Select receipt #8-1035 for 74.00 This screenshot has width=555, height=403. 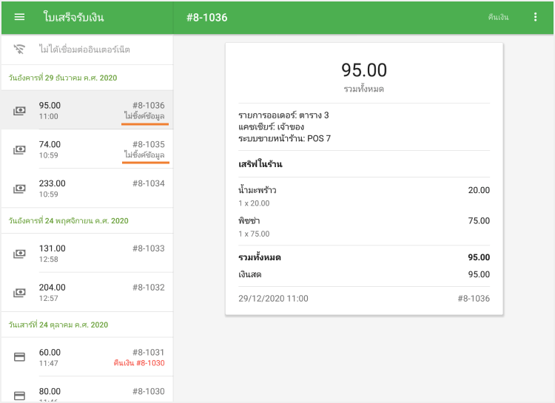tap(87, 149)
